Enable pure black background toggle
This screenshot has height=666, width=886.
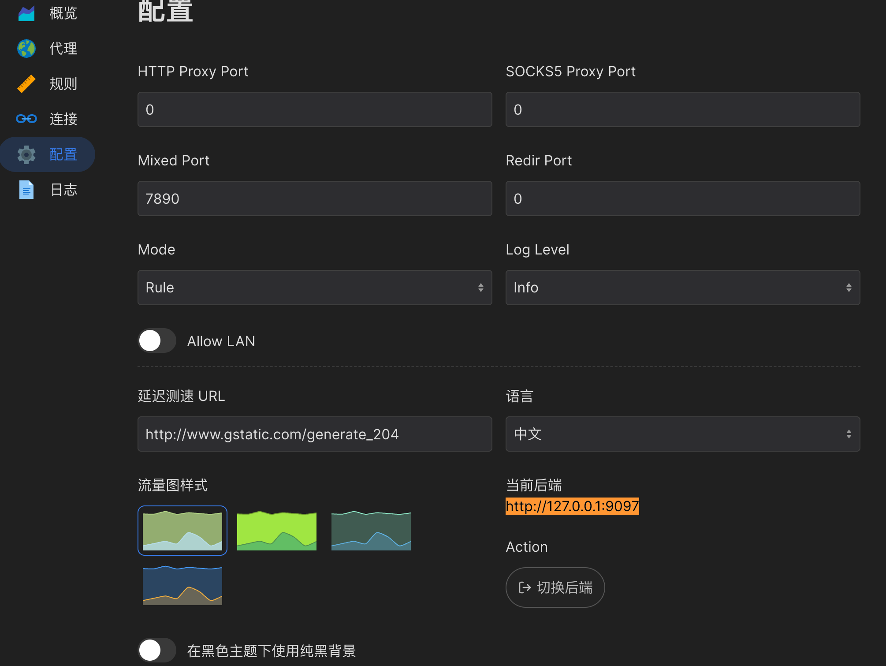(x=156, y=650)
